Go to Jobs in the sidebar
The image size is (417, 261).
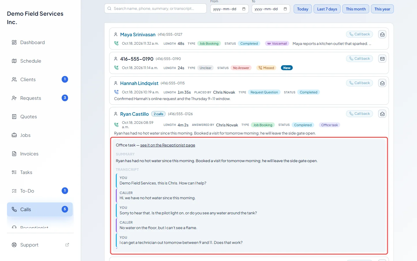pos(40,135)
